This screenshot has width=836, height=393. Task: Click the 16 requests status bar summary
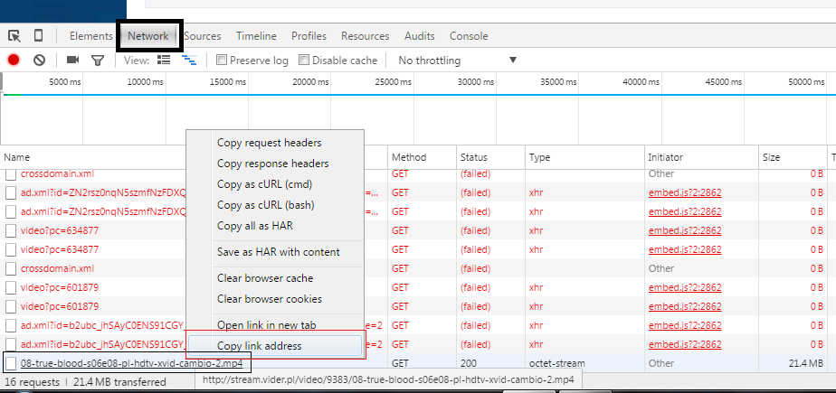click(x=32, y=382)
